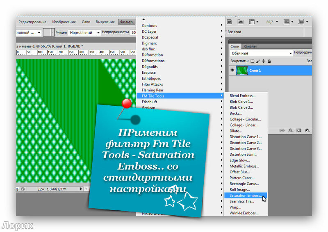Viewport: 328px width, 232px height.
Task: Tick the Все слои checkbox
Action: (226, 32)
